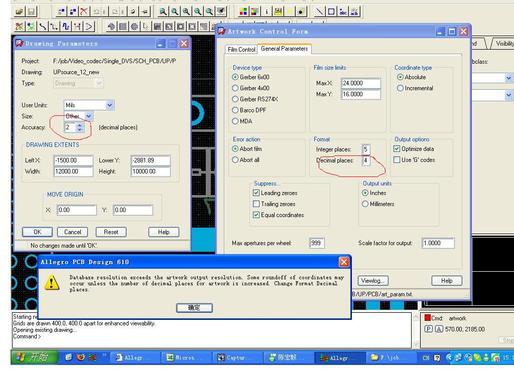The height and width of the screenshot is (385, 514).
Task: Enable Use 'G' codes checkbox
Action: 414,160
